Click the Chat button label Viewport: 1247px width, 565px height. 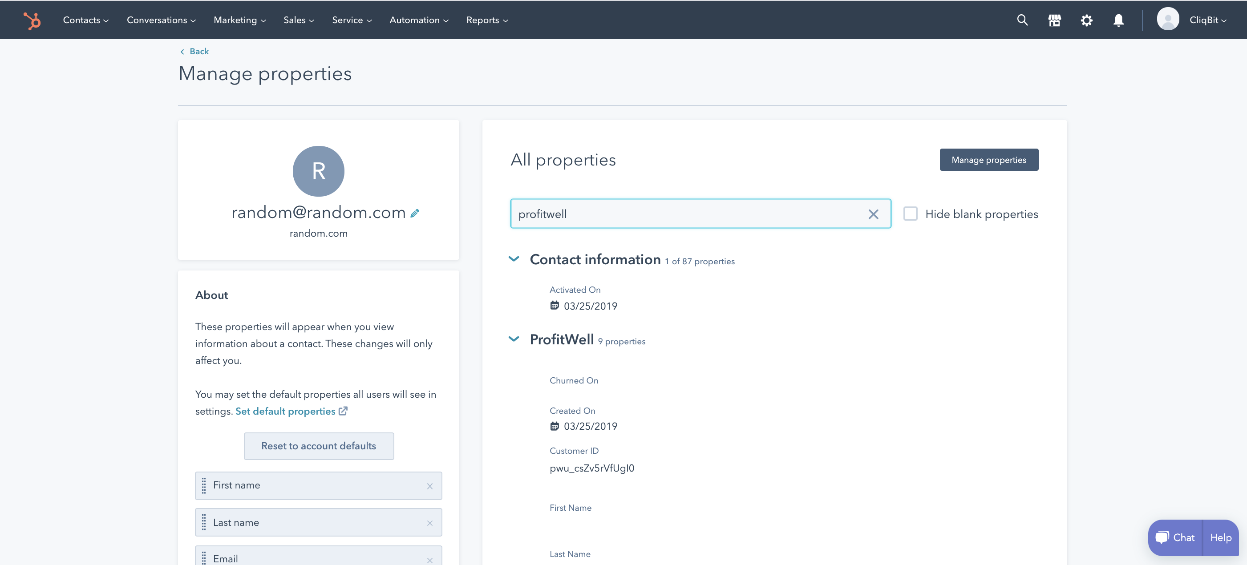click(x=1184, y=537)
